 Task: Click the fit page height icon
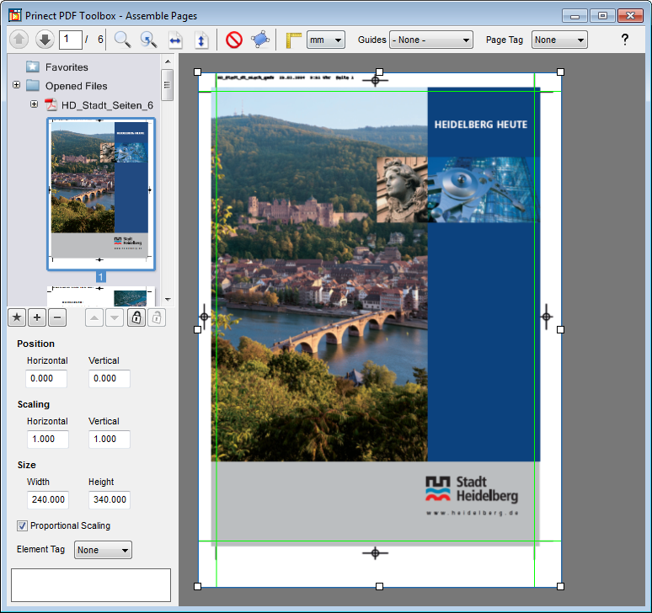pos(201,40)
